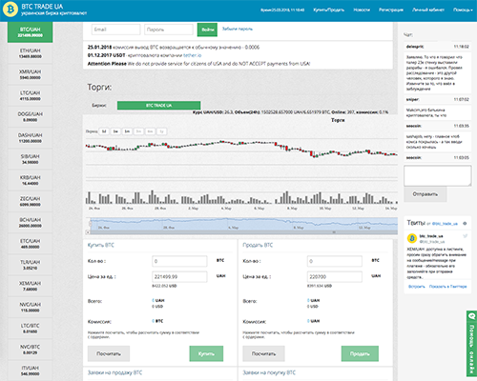The height and width of the screenshot is (381, 477).
Task: Open Личный кабинет in top navigation
Action: pyautogui.click(x=428, y=10)
